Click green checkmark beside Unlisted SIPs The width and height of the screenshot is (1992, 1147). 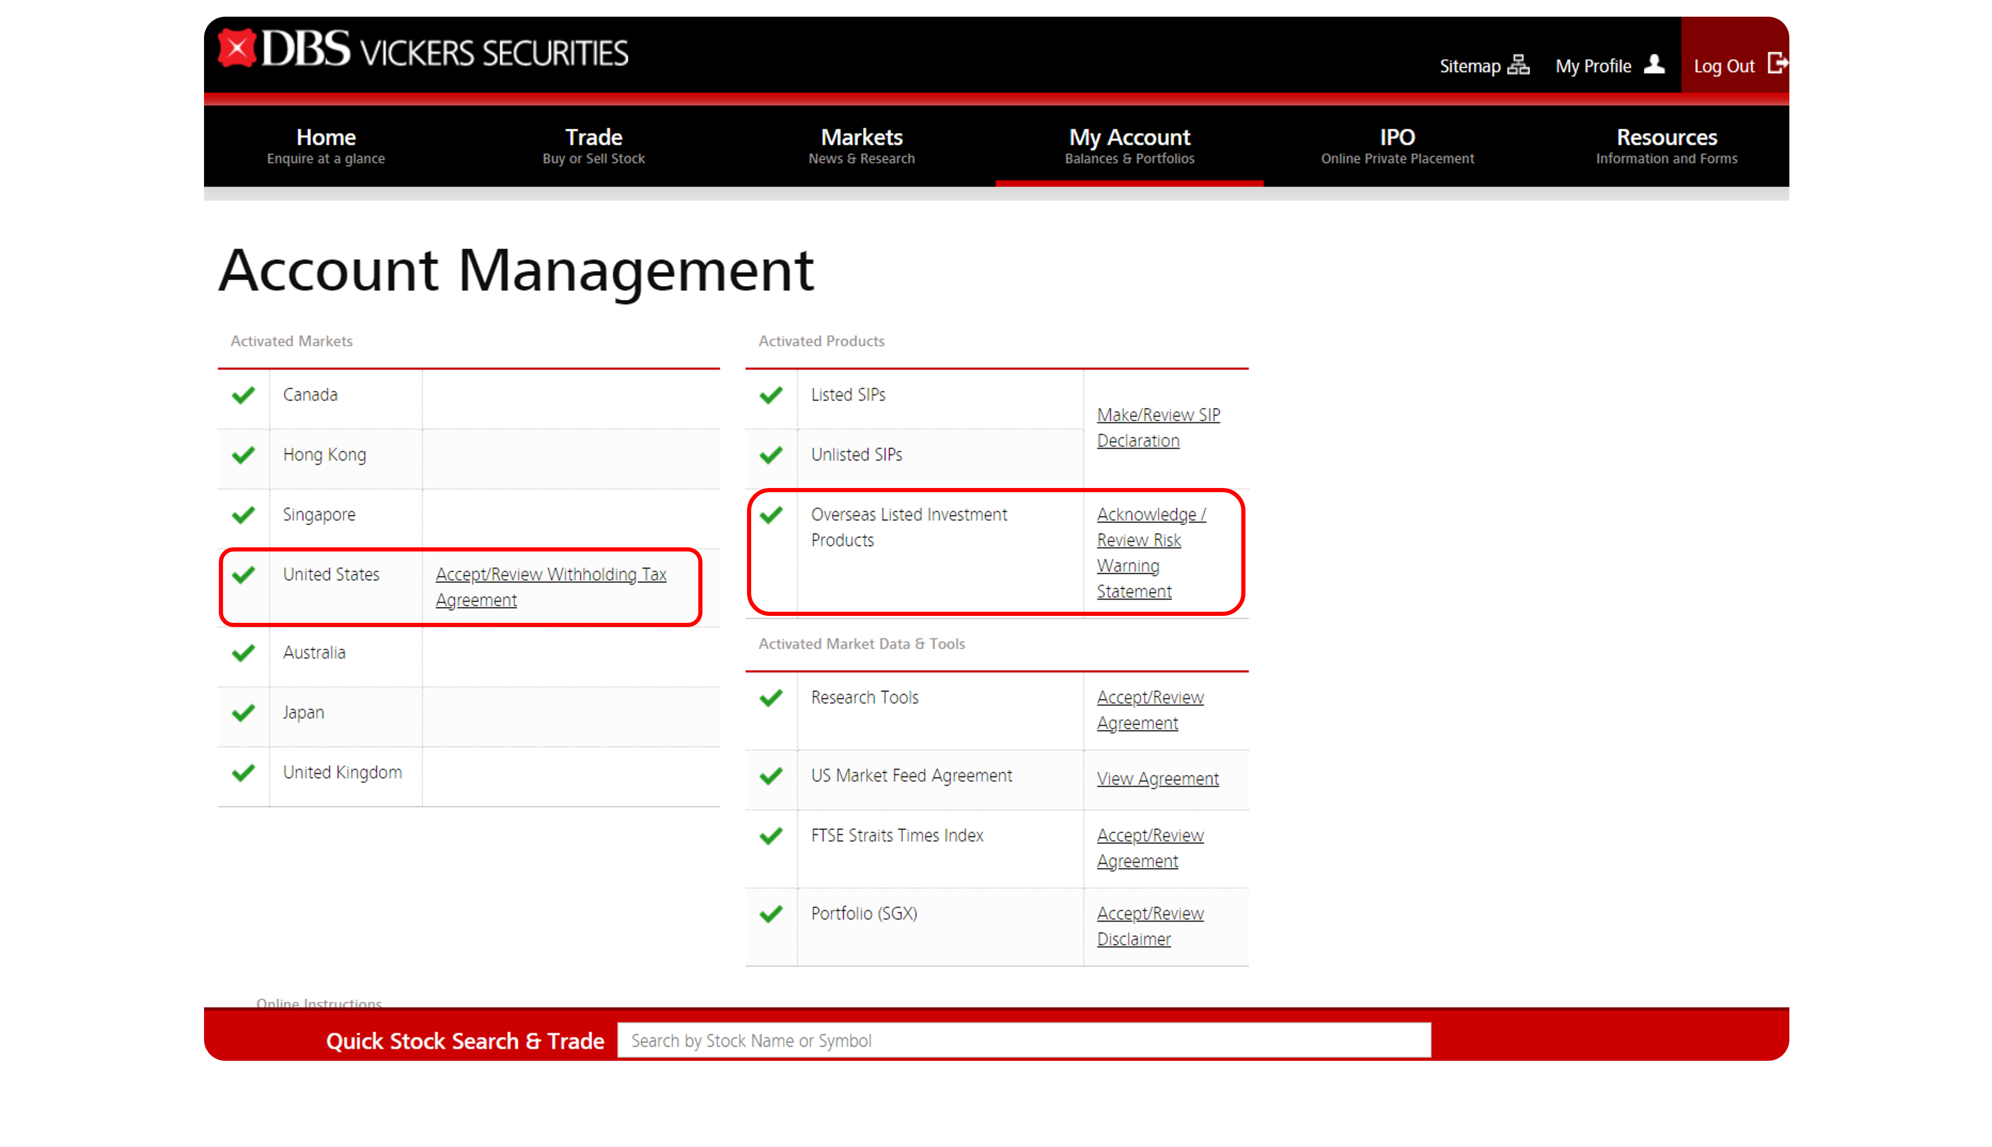[772, 455]
